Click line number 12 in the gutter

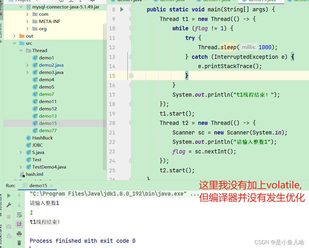pos(112,47)
